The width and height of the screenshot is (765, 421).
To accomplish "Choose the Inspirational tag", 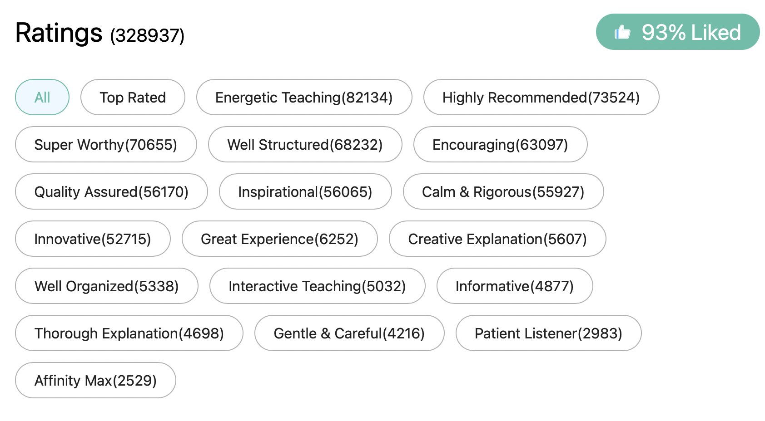I will 305,191.
